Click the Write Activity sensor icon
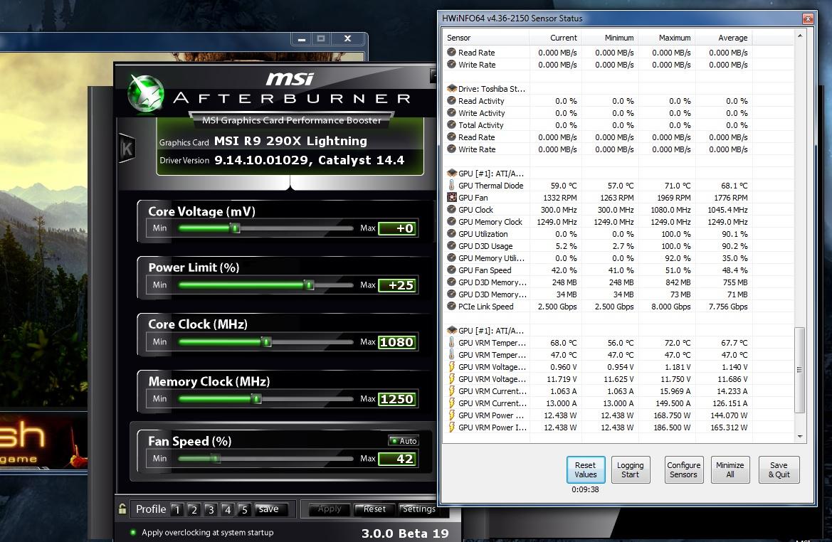This screenshot has width=832, height=542. [x=451, y=113]
